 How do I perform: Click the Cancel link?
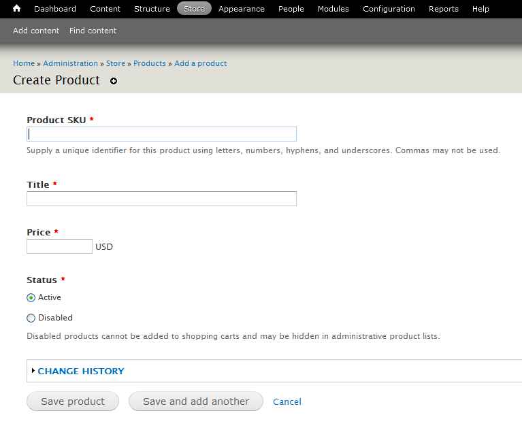[287, 401]
